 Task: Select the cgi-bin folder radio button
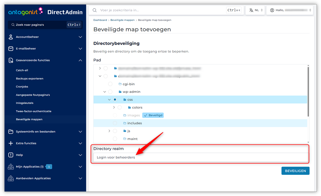click(110, 84)
